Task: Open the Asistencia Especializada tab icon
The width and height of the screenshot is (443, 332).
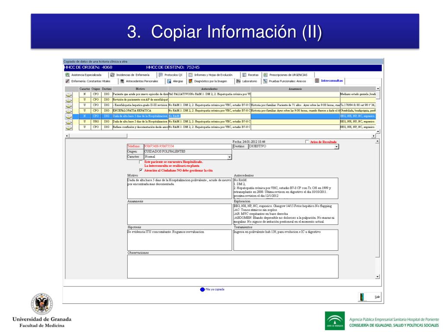Action: [x=67, y=75]
